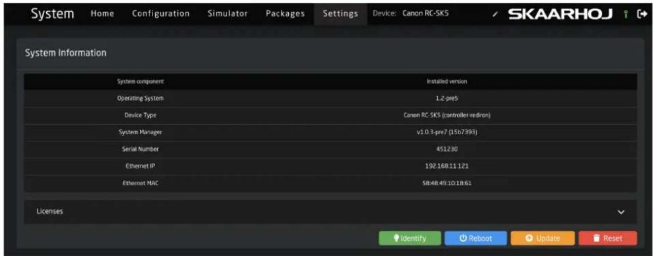653x256 pixels.
Task: Click the orange Update button
Action: click(542, 239)
